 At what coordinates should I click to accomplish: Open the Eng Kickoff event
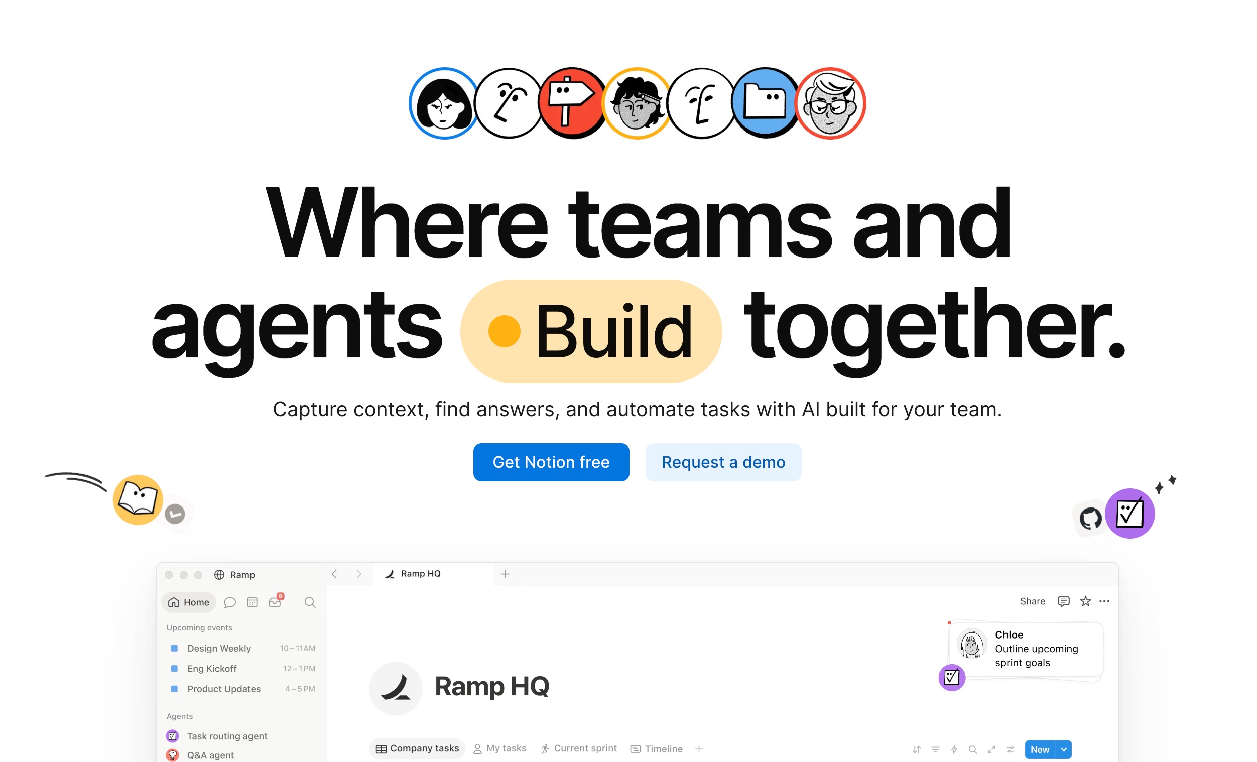(x=241, y=669)
